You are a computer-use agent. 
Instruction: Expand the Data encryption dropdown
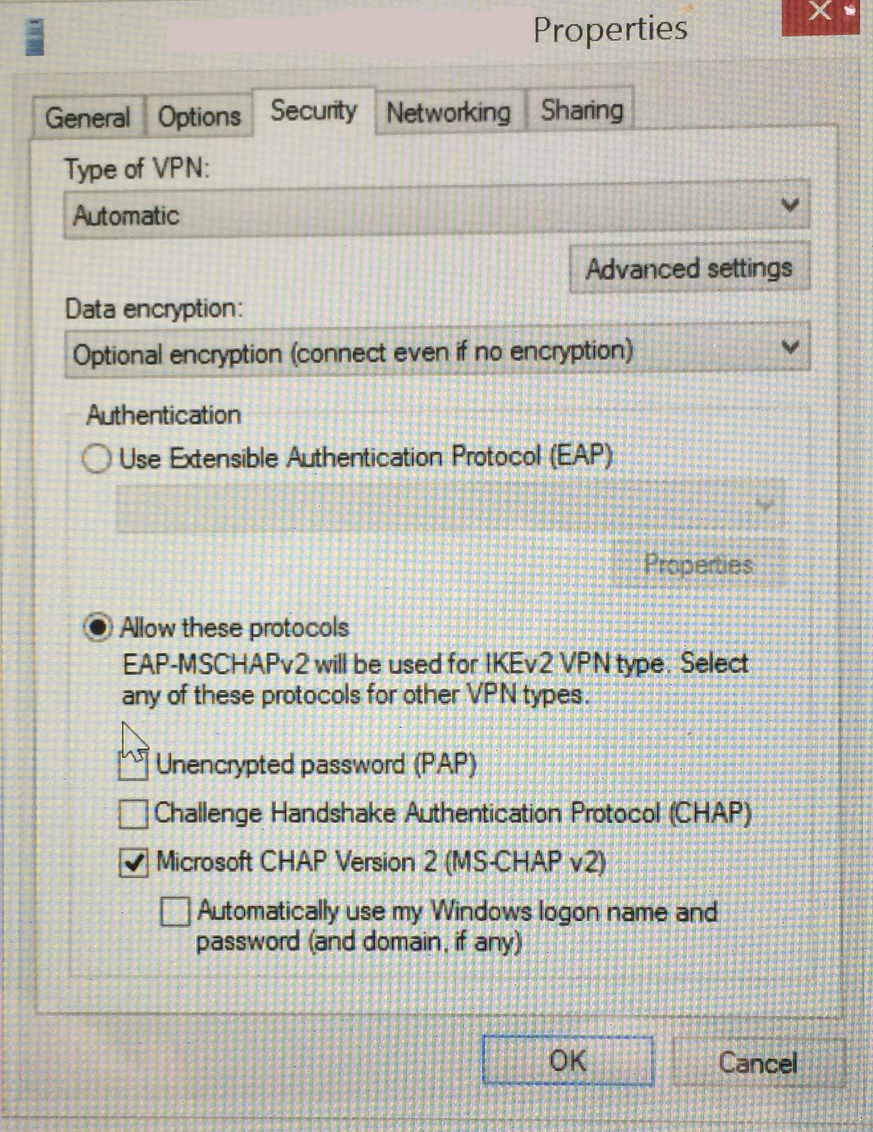[x=437, y=351]
